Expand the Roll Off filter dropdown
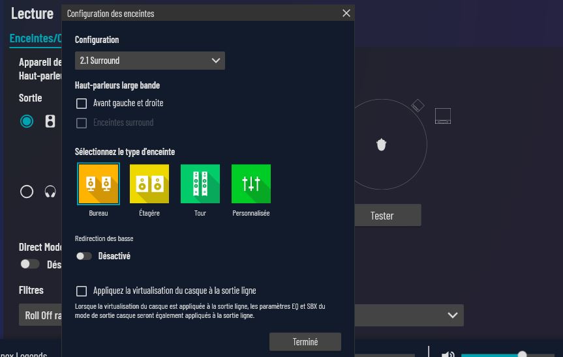The image size is (563, 357). [x=452, y=315]
